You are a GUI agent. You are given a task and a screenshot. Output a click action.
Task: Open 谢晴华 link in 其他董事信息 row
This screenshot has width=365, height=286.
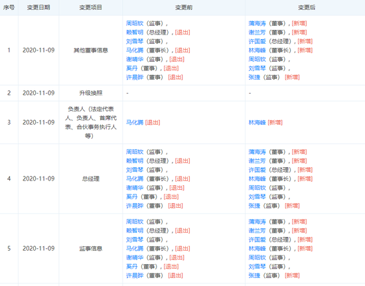[x=135, y=59]
